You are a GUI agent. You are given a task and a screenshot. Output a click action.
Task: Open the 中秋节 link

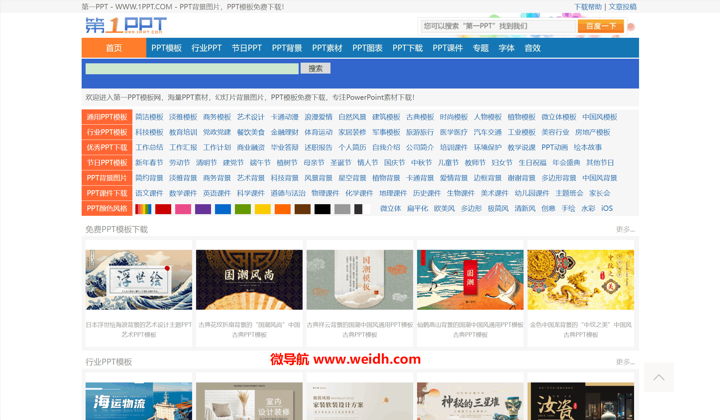pyautogui.click(x=421, y=163)
